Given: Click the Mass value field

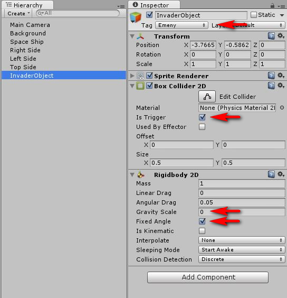Looking at the screenshot, I should (x=242, y=183).
